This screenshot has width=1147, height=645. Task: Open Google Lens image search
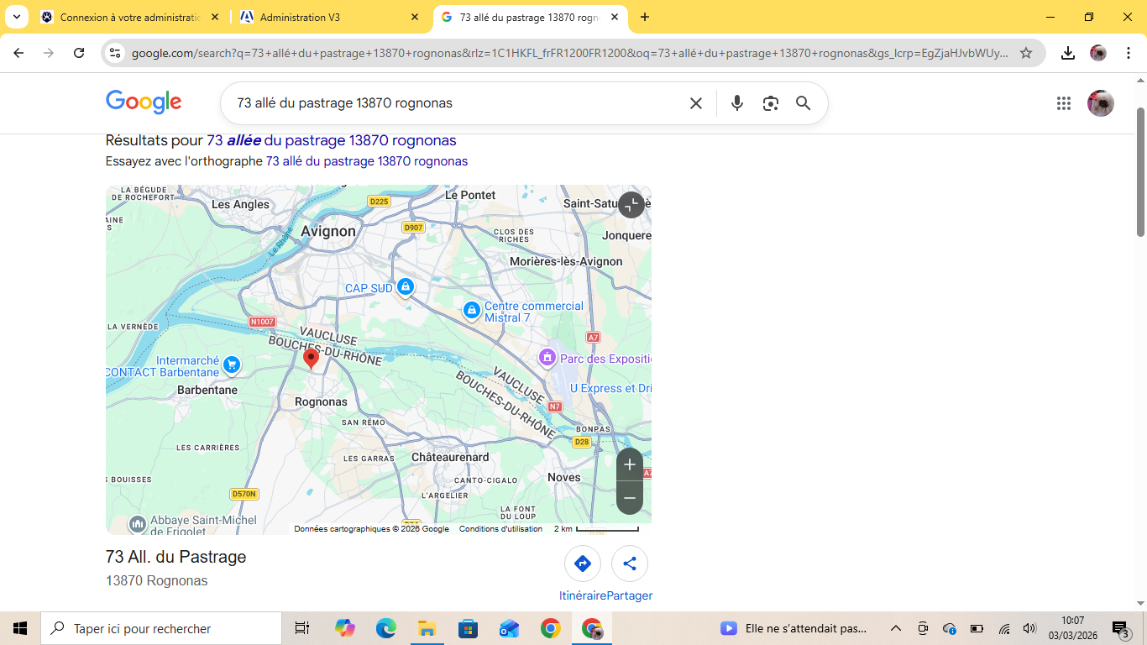coord(770,103)
